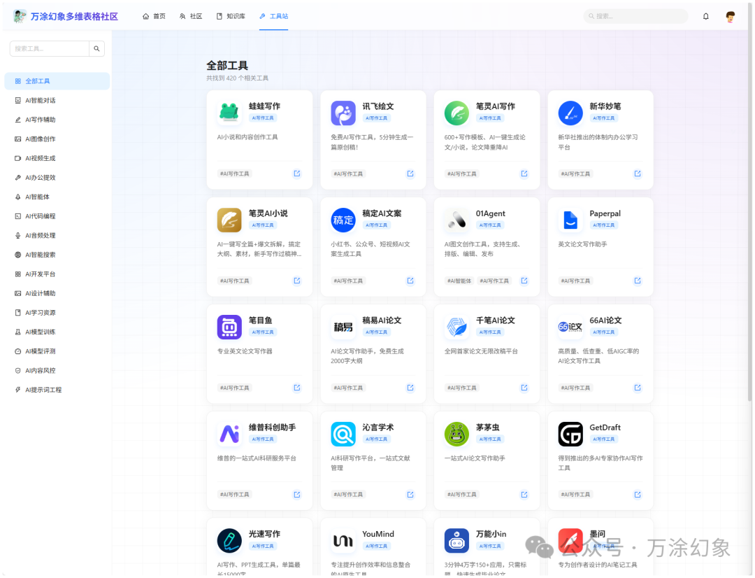Click the sidebar search magnifier icon
This screenshot has height=578, width=755.
point(96,48)
